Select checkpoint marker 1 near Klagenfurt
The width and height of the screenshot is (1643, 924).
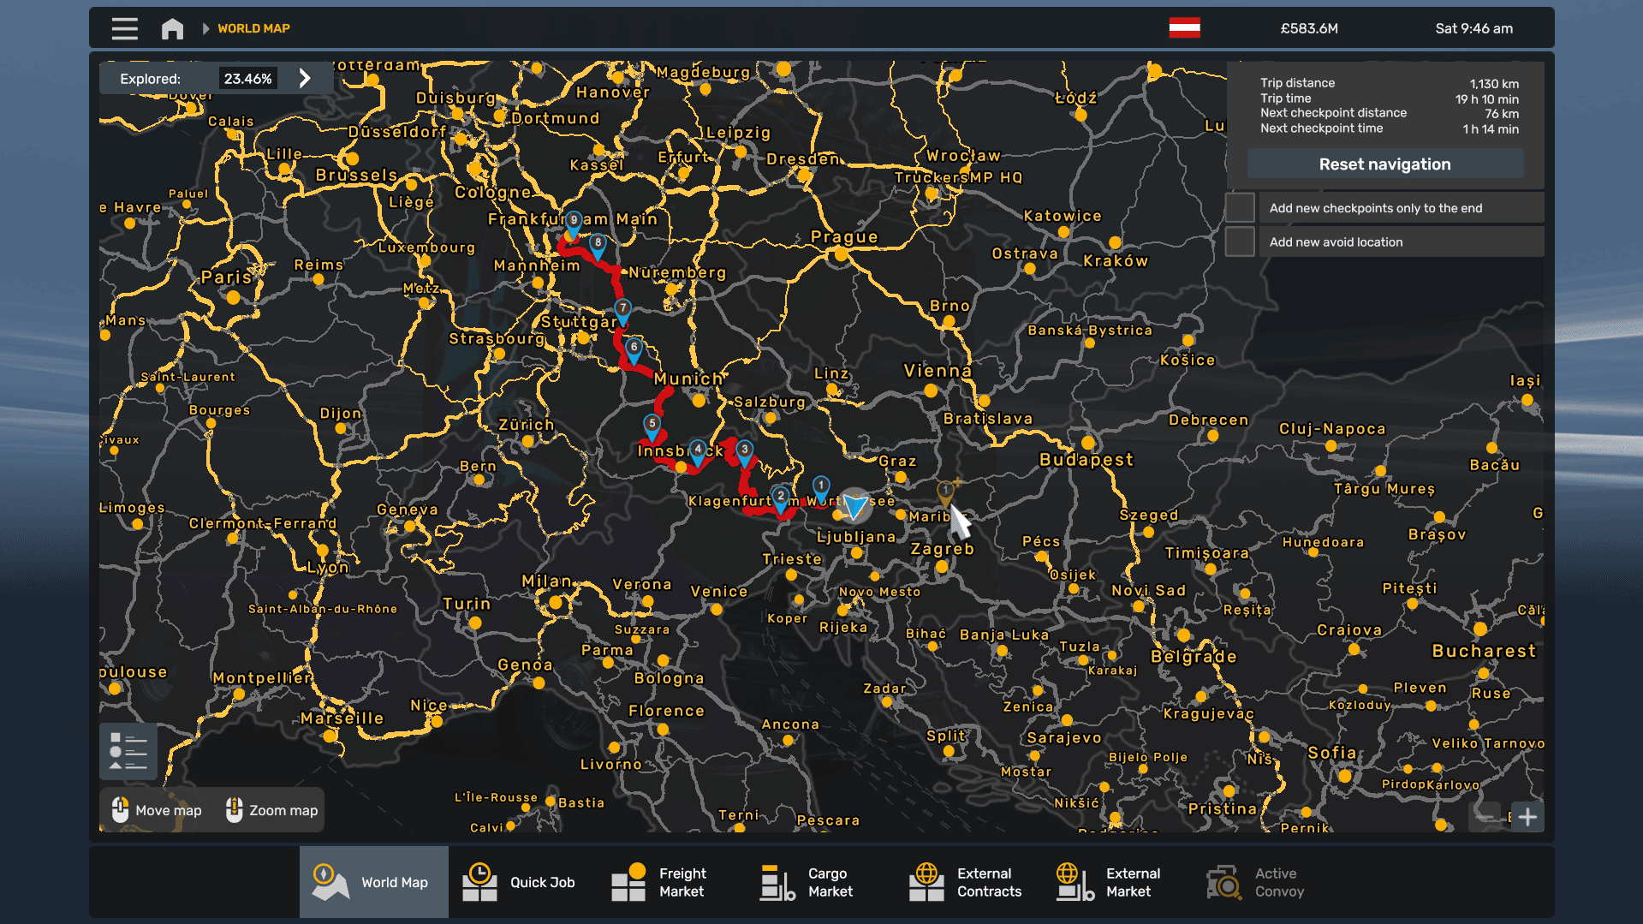[x=820, y=487]
